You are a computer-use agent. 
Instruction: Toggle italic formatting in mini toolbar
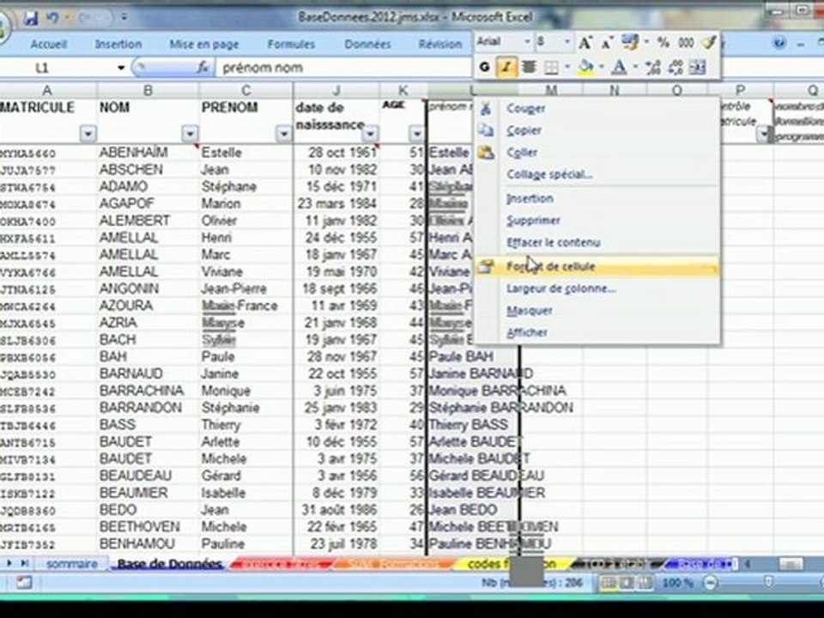click(506, 67)
